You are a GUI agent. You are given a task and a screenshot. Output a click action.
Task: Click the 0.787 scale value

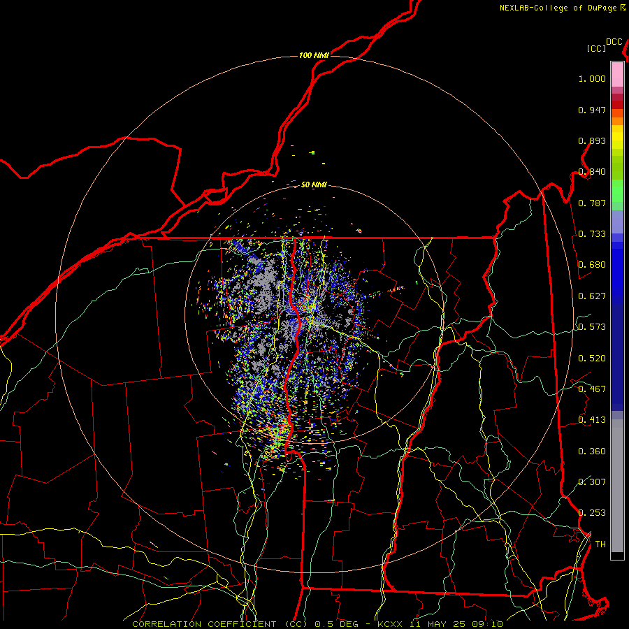coord(592,203)
